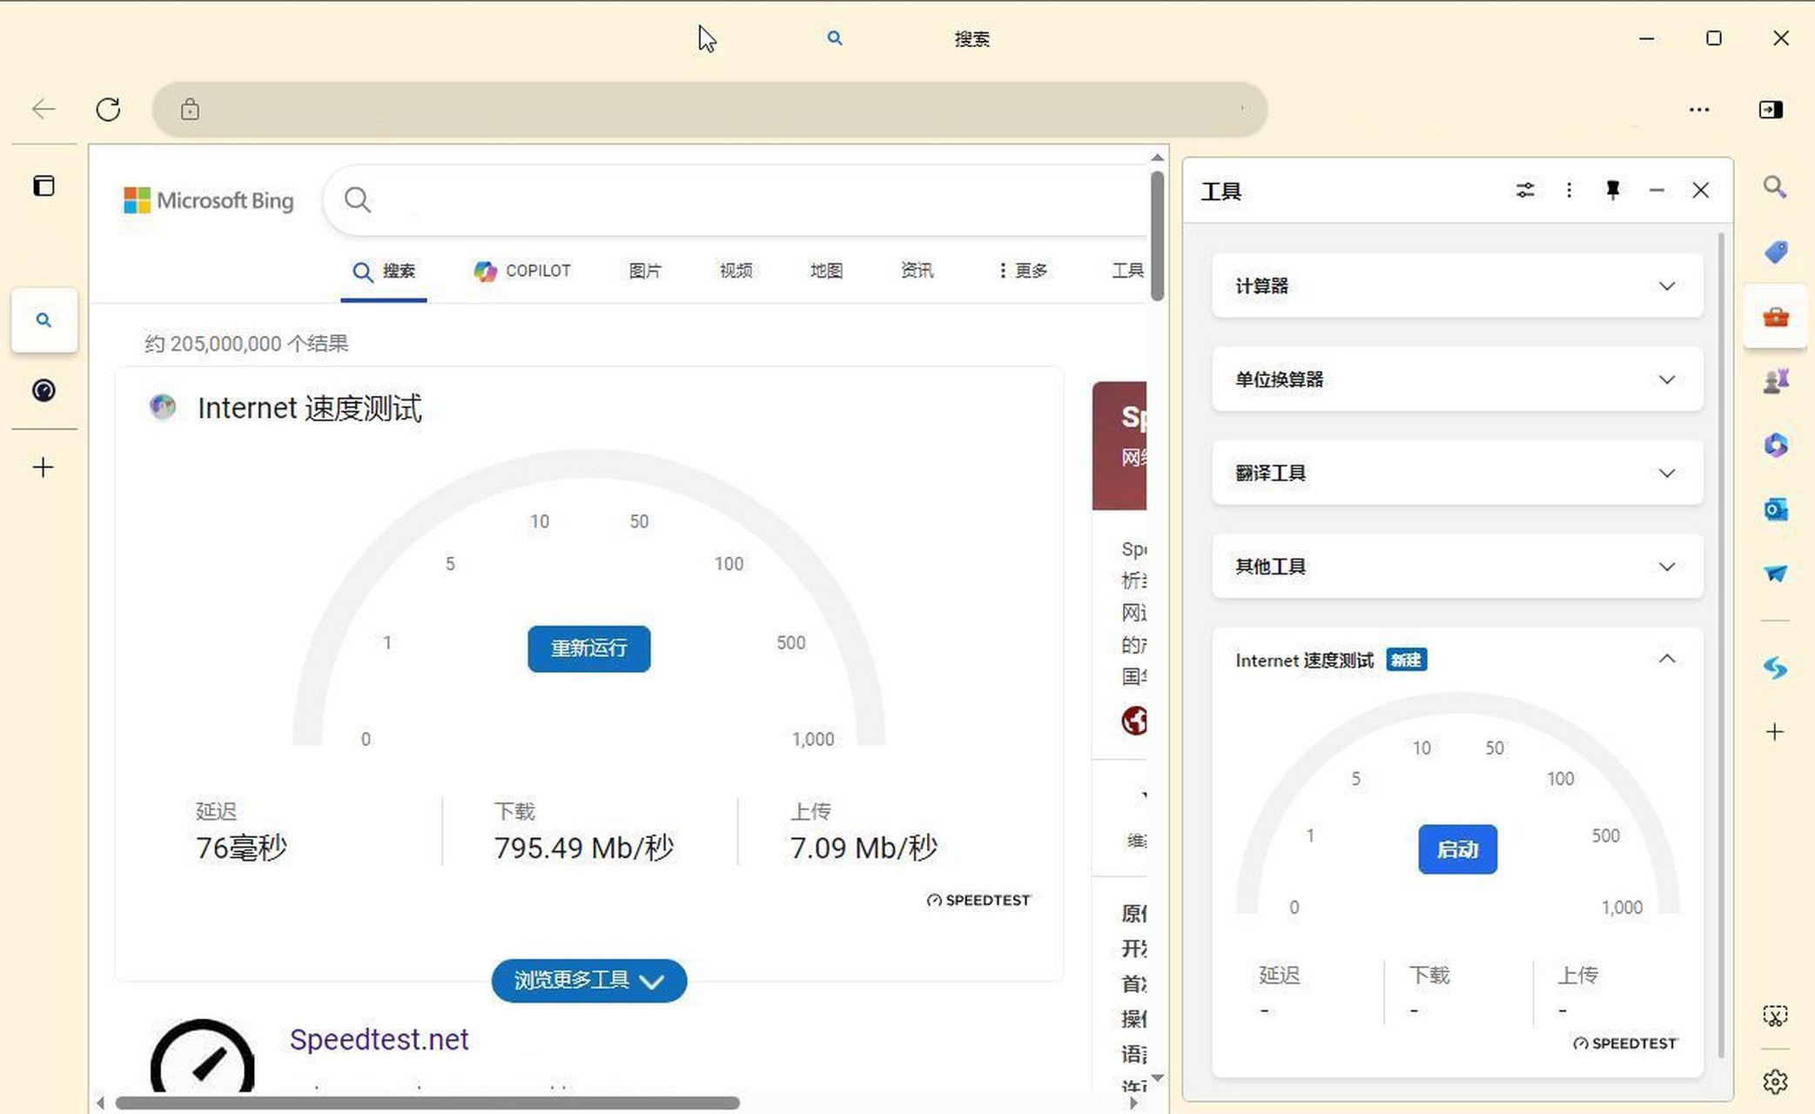Toggle the pin on the Tools panel
The image size is (1815, 1114).
point(1613,190)
